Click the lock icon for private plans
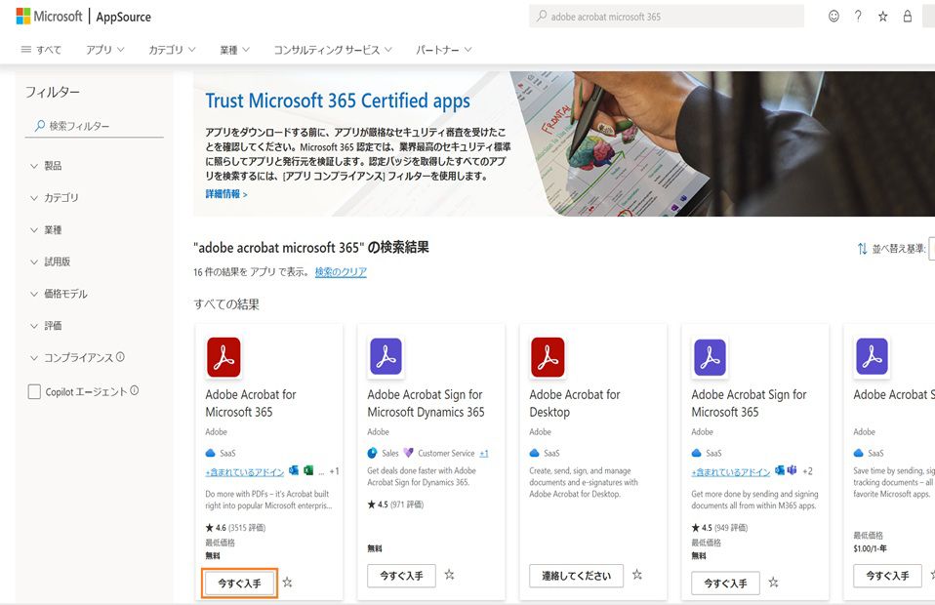The image size is (935, 605). click(907, 16)
